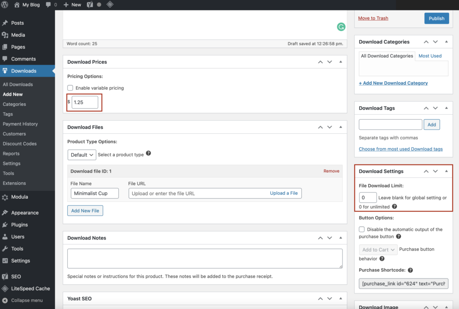Click the LiteSpeed Cache sidebar icon

[x=5, y=288]
